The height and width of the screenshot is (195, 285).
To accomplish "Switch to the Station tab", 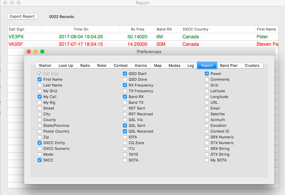I will pos(45,65).
